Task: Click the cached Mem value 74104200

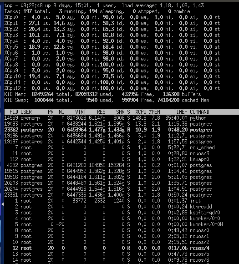Action: (x=168, y=100)
